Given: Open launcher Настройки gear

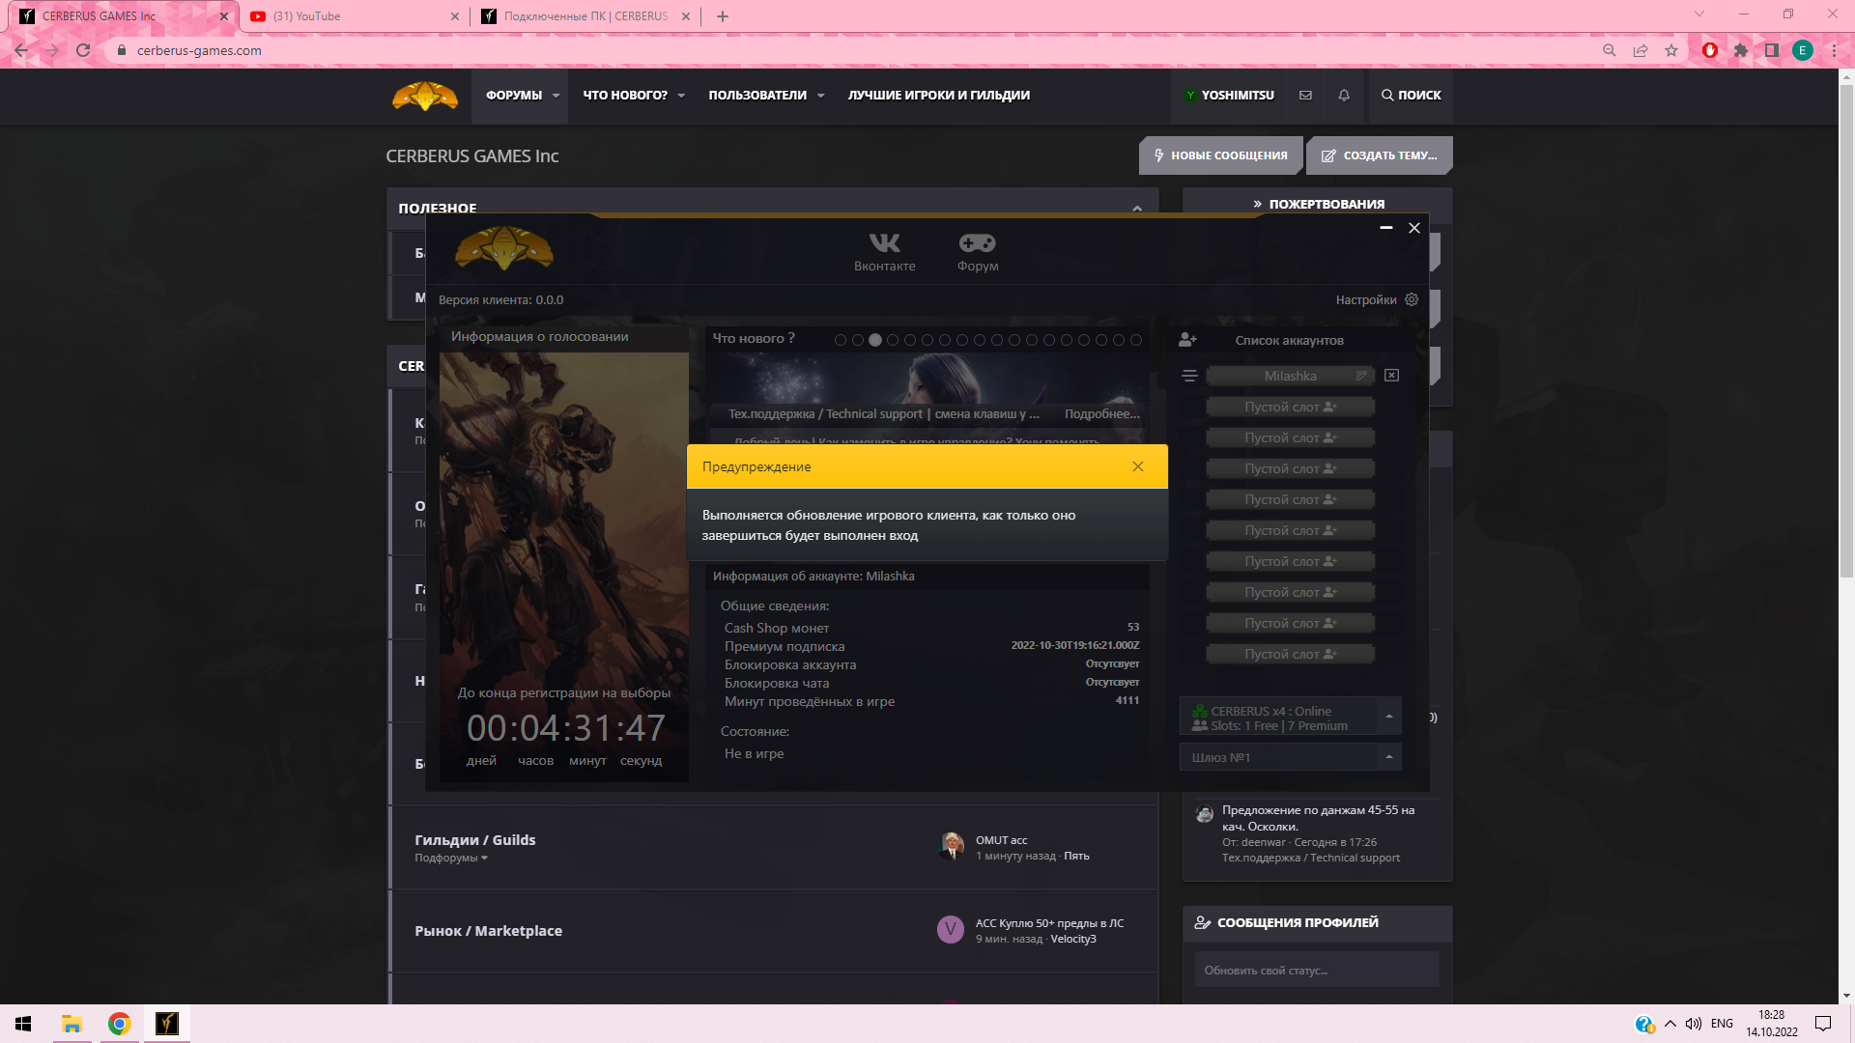Looking at the screenshot, I should pos(1412,299).
